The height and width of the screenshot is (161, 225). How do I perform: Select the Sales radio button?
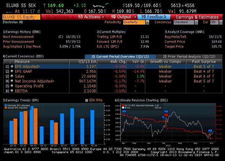(12, 76)
